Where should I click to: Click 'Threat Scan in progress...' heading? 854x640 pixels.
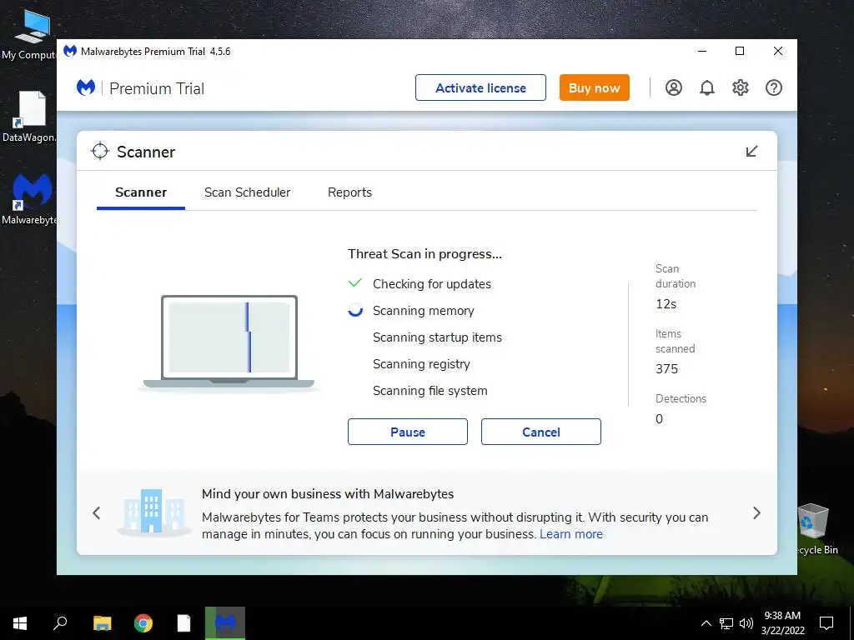pos(424,253)
